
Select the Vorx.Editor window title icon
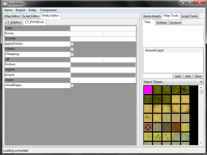point(4,4)
